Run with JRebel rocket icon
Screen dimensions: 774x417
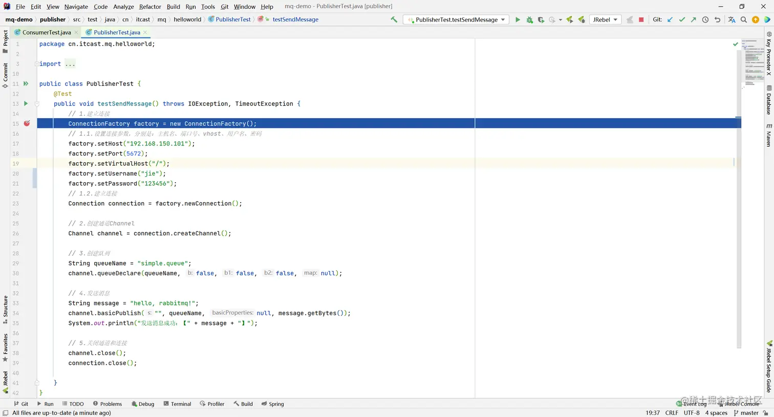pyautogui.click(x=570, y=19)
